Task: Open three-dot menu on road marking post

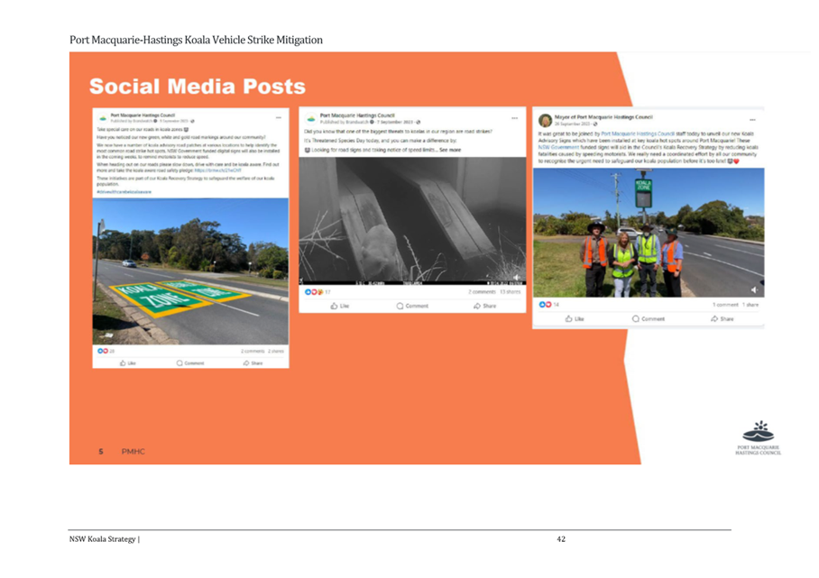Action: 279,117
